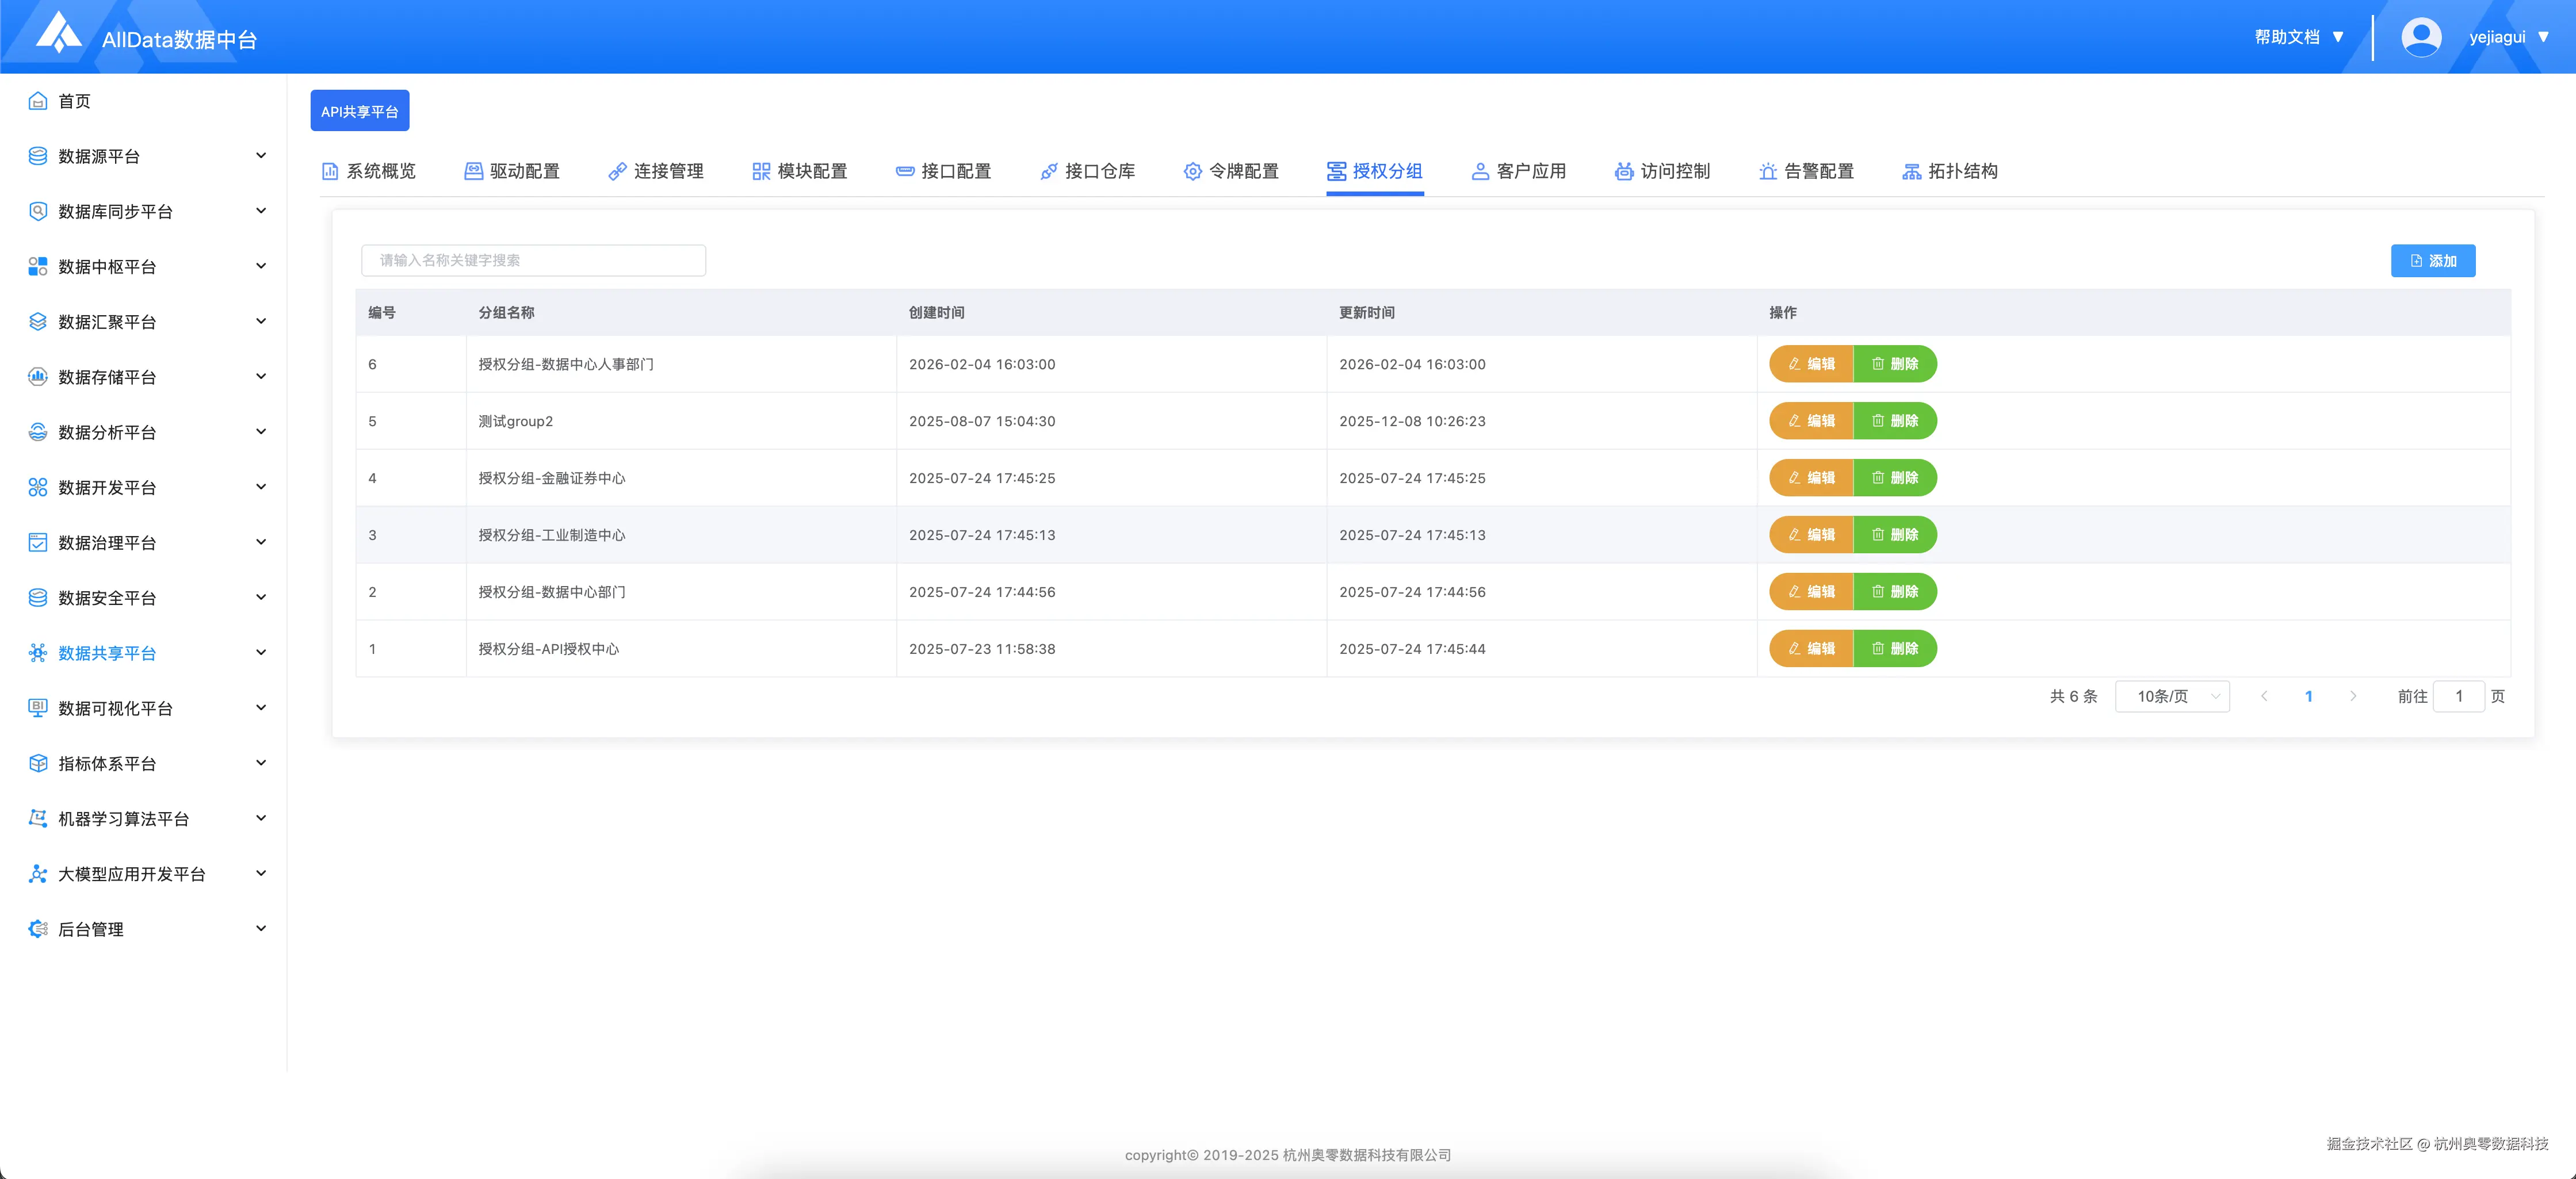Screen dimensions: 2576x1179
Task: Click the 数据共享平台 sidebar icon
Action: pos(38,653)
